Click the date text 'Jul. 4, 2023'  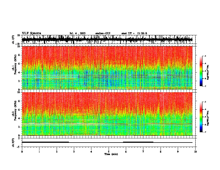77,33
